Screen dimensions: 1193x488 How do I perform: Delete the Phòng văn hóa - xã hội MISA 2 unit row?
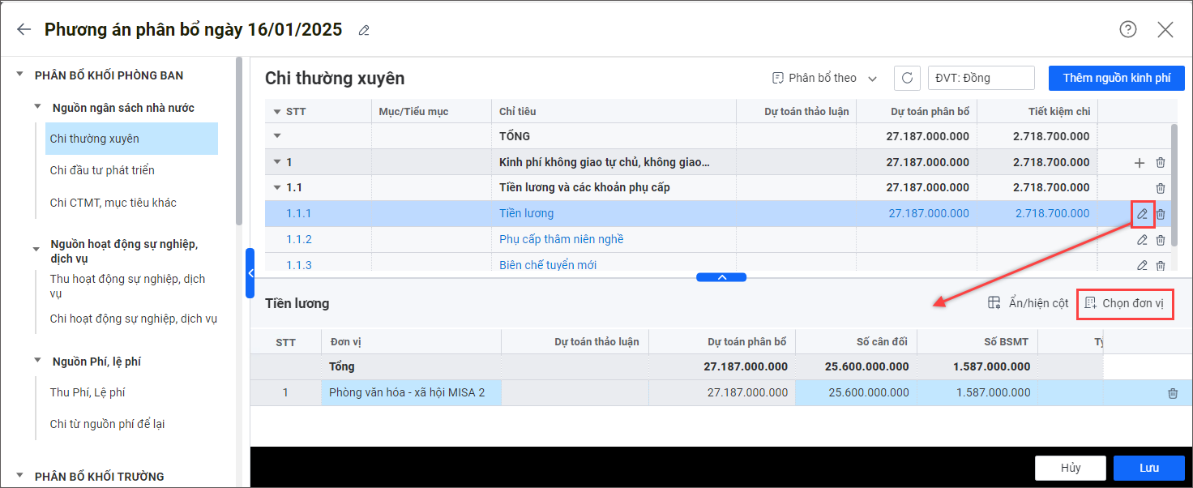click(1172, 393)
